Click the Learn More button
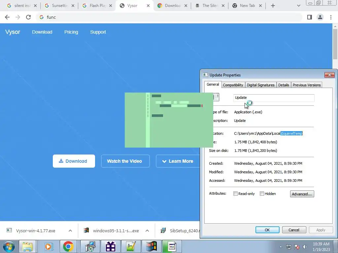Screen dimensions: 338x253 pos(178,161)
